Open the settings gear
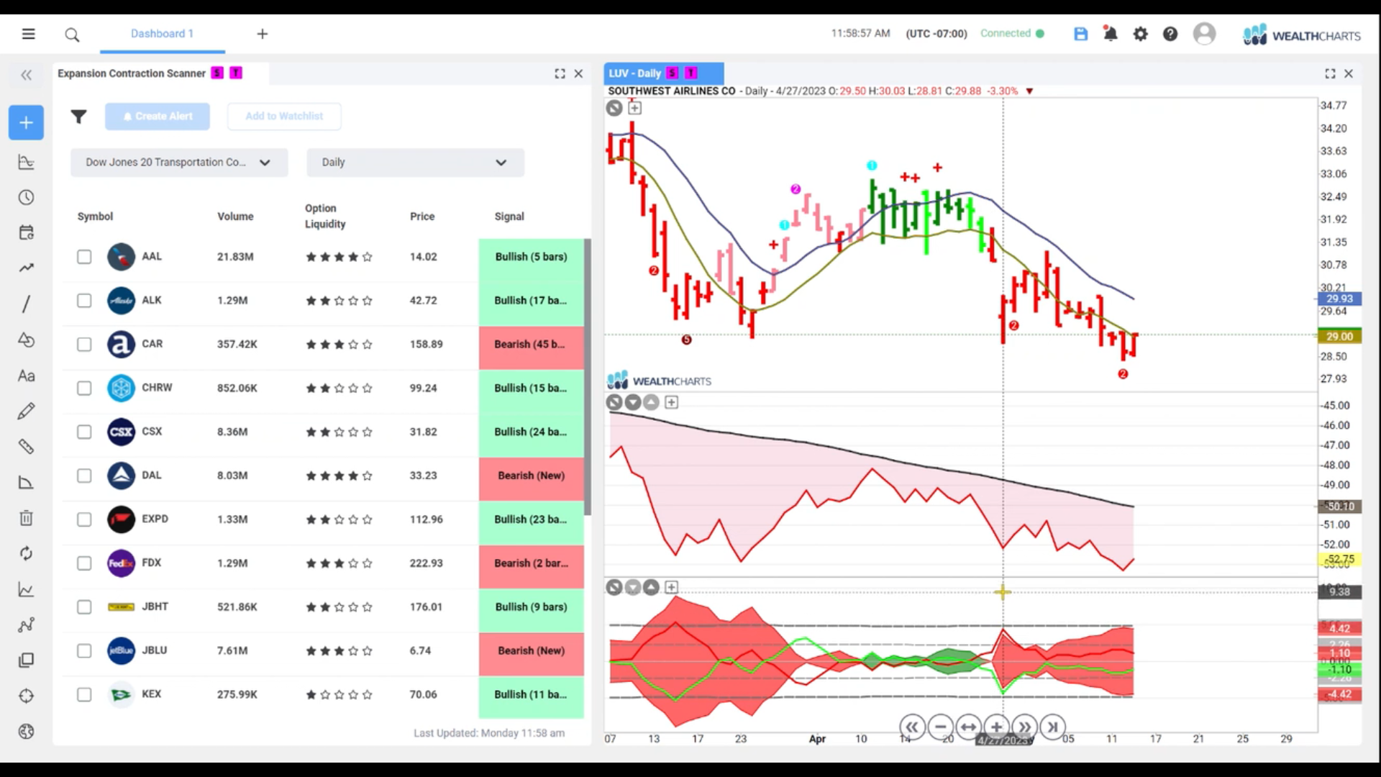This screenshot has height=777, width=1381. (1141, 34)
